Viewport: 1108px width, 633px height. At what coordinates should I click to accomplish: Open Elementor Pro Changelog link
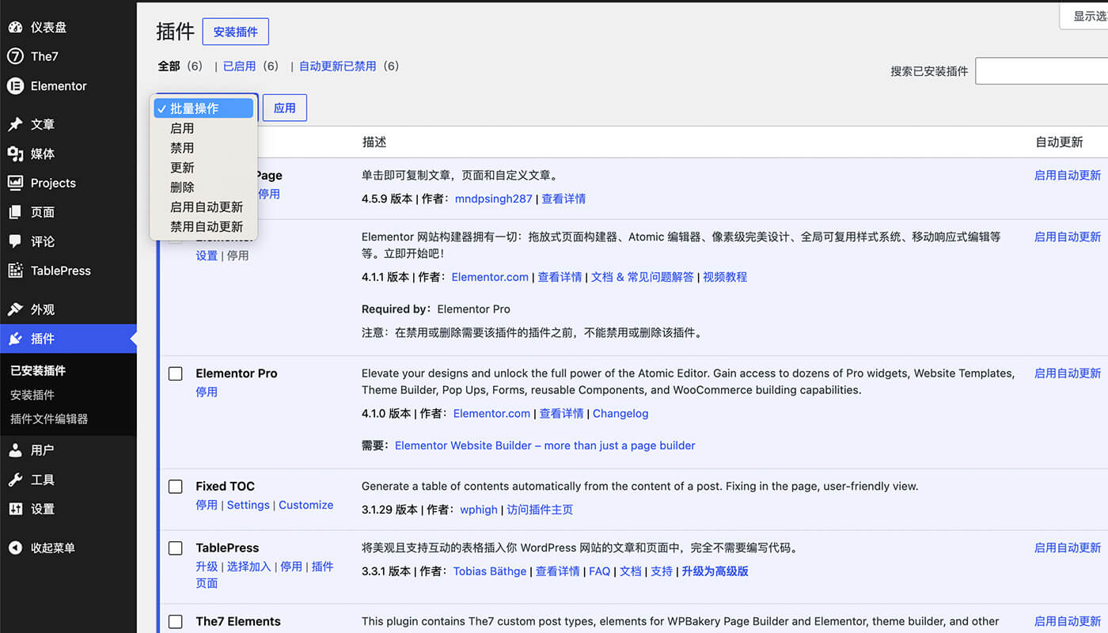pos(620,414)
